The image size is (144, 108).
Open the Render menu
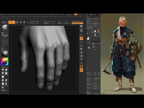pyautogui.click(x=60, y=16)
